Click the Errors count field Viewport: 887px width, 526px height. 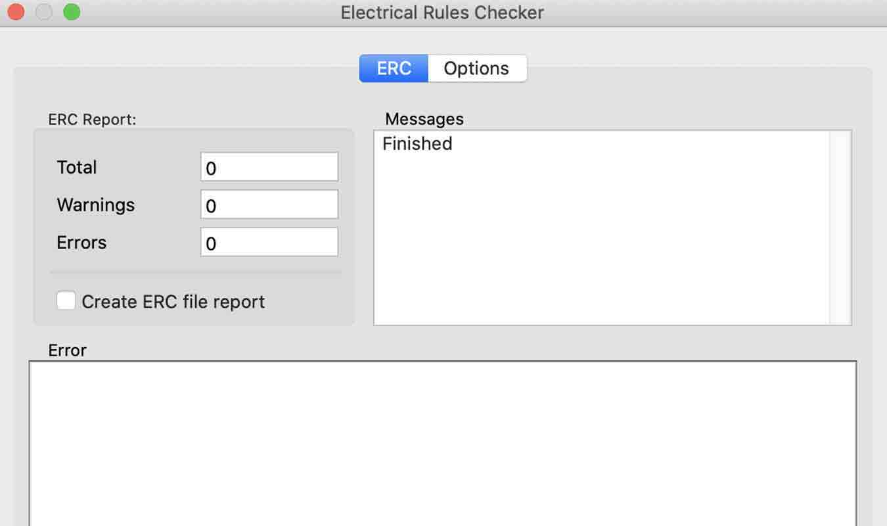[269, 242]
